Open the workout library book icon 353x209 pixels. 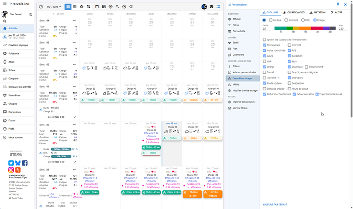(x=103, y=7)
